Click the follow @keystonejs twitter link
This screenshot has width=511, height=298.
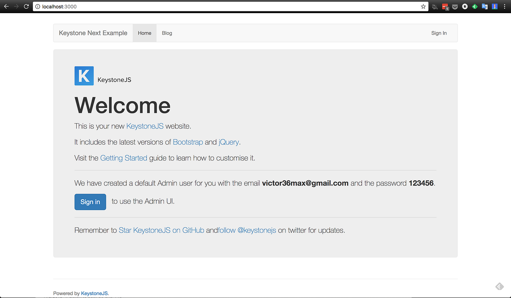point(247,230)
